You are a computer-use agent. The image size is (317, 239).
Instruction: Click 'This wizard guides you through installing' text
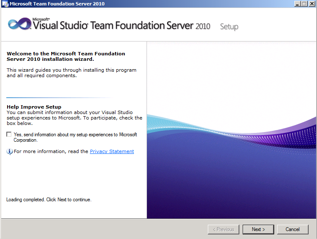click(71, 73)
